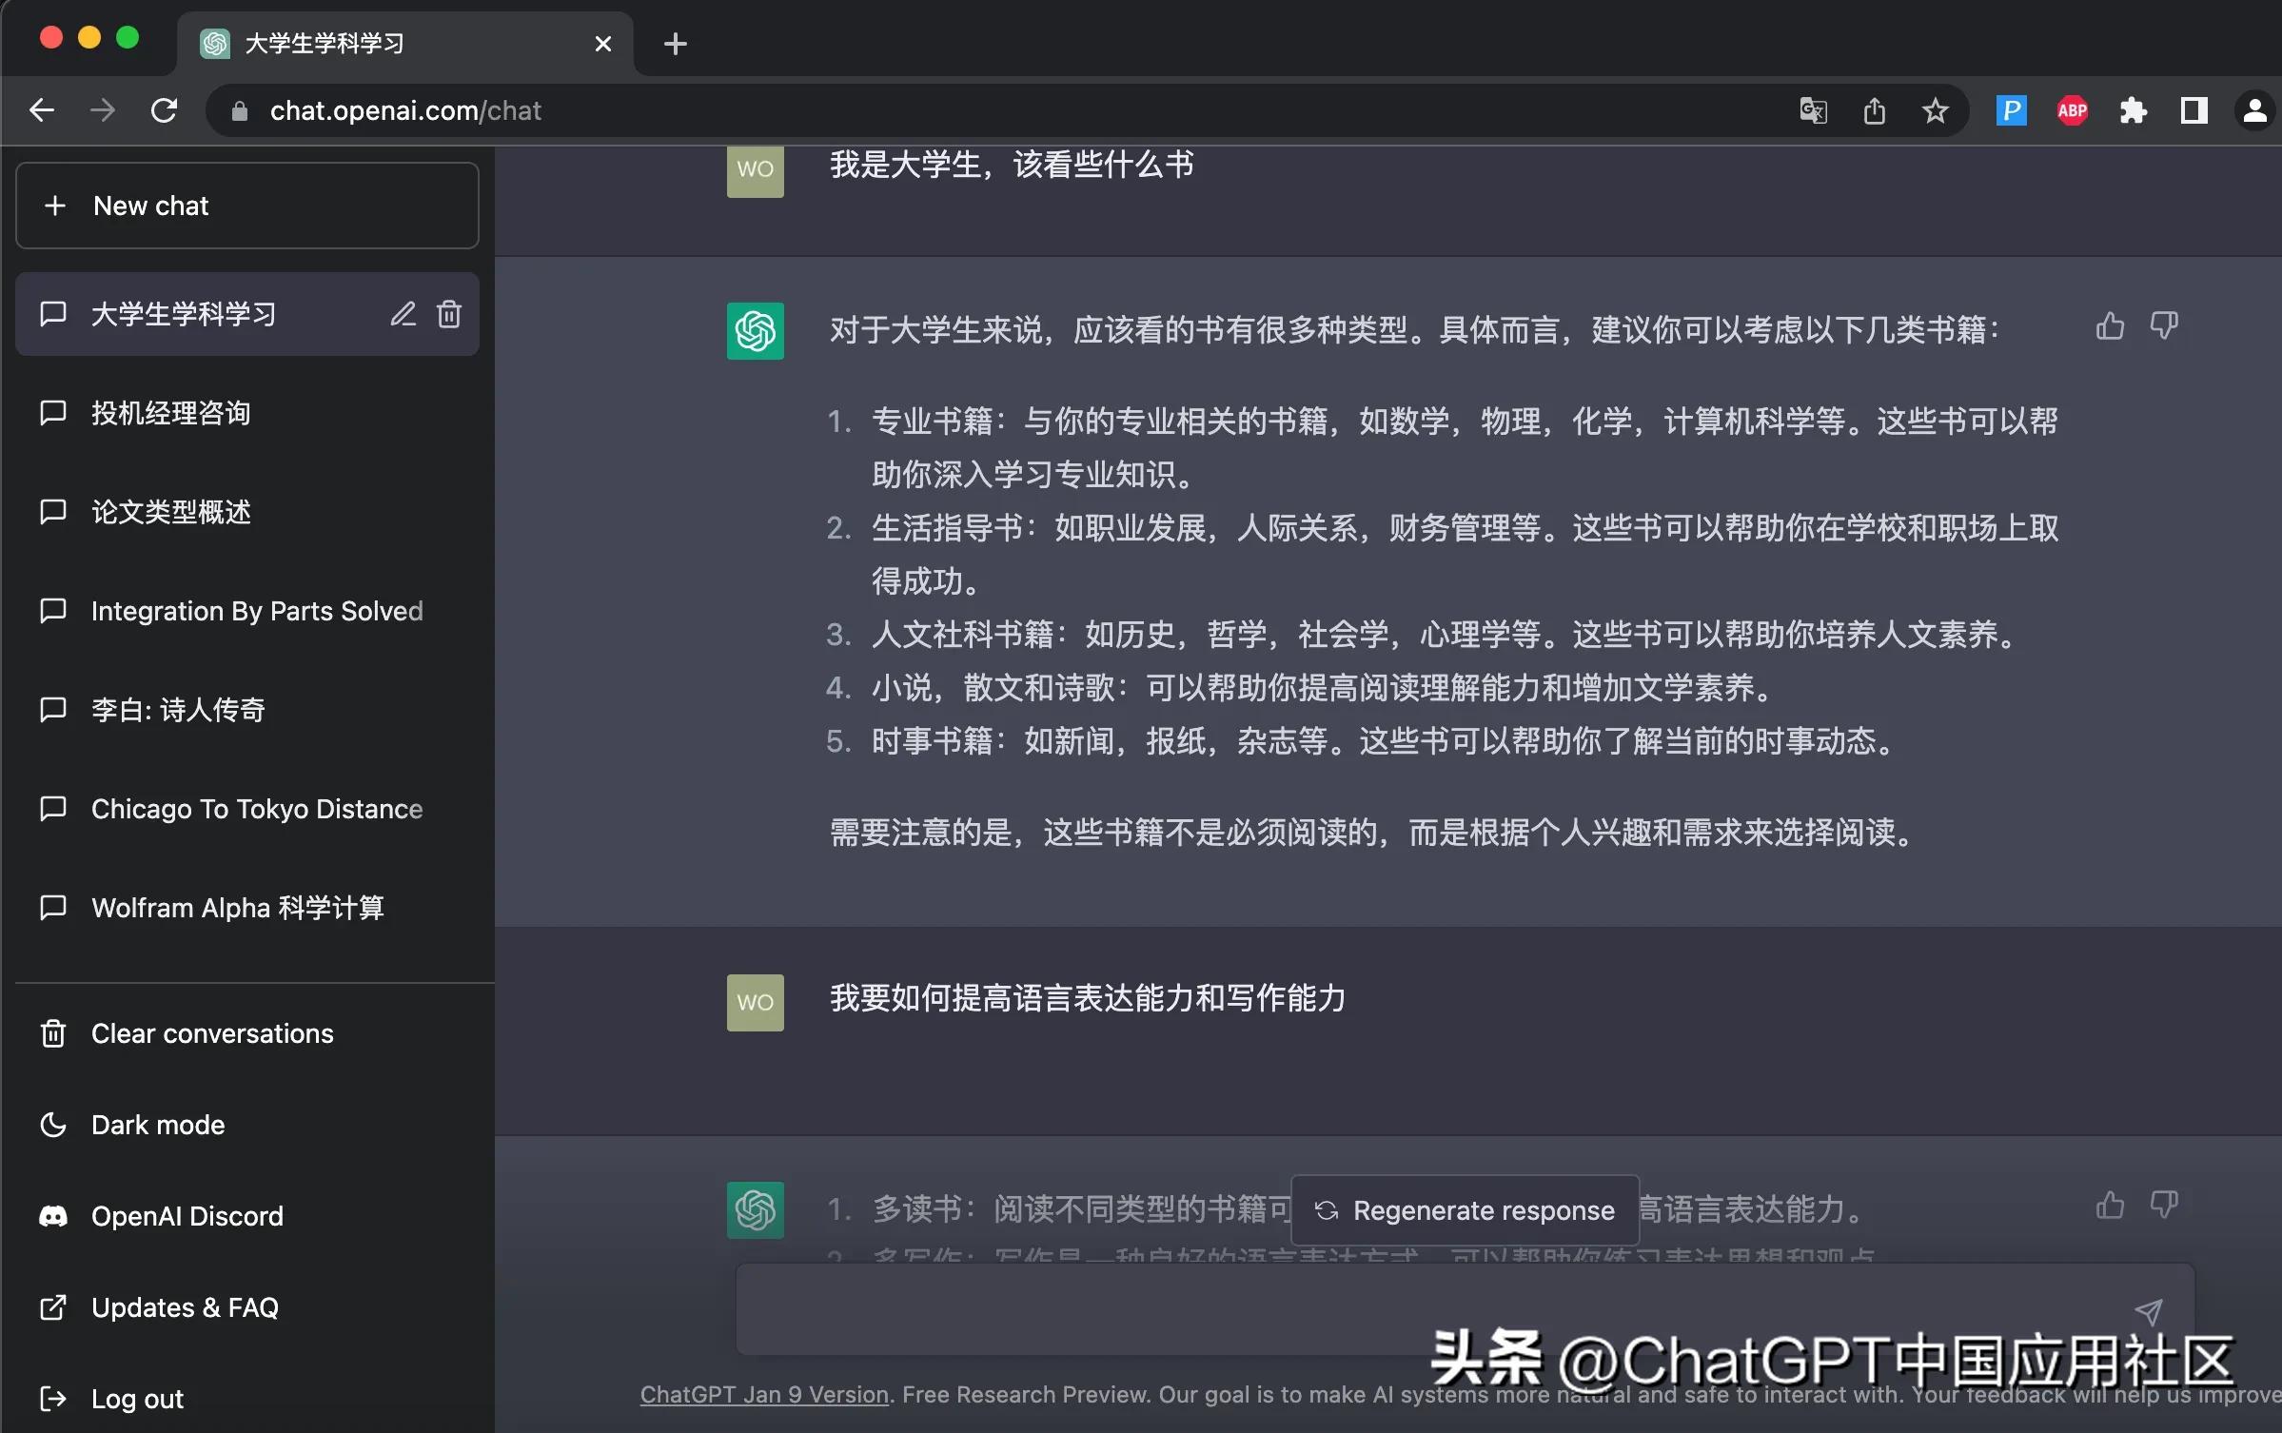Click the message input field

click(x=1332, y=1311)
